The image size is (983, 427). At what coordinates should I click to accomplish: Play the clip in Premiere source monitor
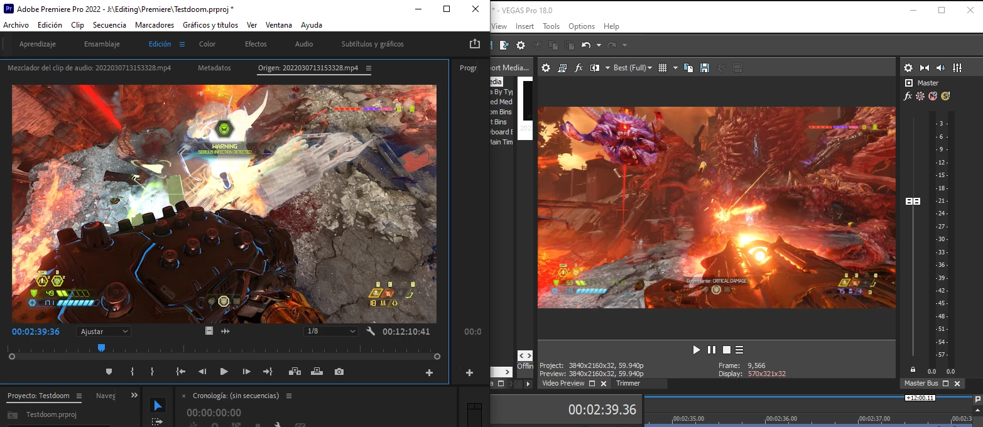[x=224, y=372]
